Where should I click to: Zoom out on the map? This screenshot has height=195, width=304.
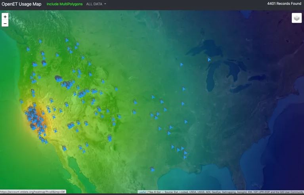click(x=5, y=23)
